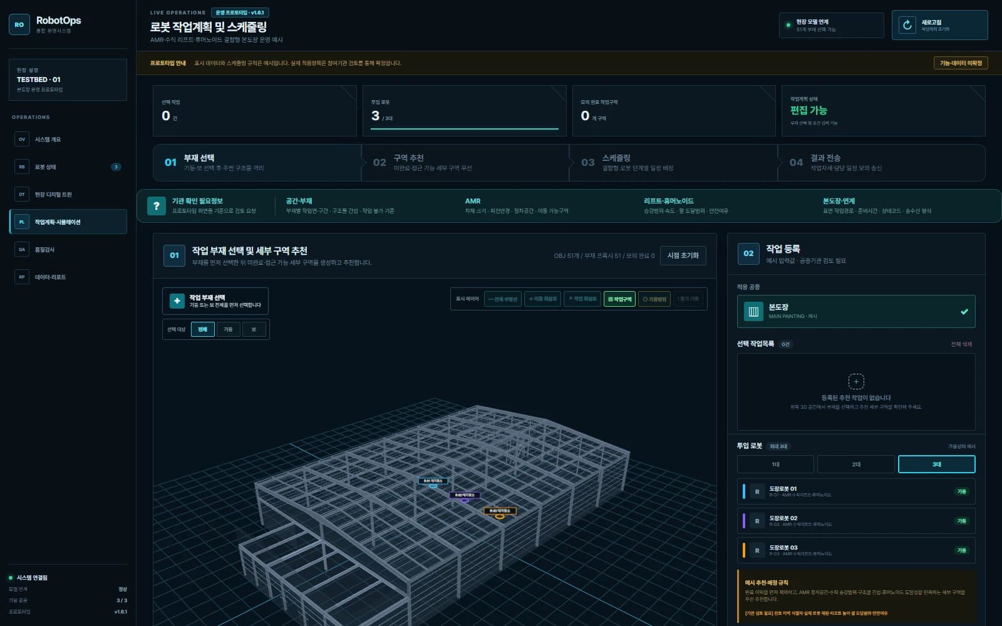Click the 기능·데이터 미확정 button
Screen dimensions: 1002x626
[961, 63]
